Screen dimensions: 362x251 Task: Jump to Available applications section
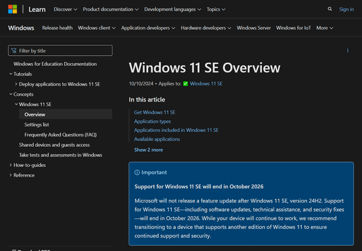click(x=157, y=139)
